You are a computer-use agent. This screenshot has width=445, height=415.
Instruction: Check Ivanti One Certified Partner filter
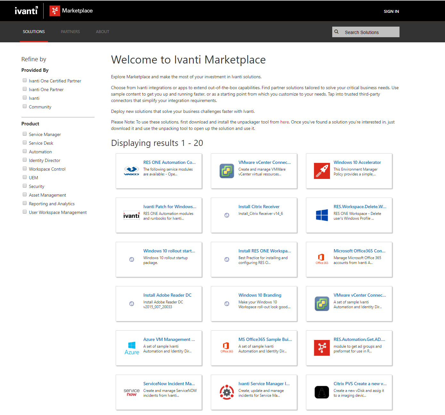(x=25, y=80)
